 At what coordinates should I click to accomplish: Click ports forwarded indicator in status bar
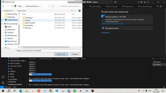(x=15, y=87)
